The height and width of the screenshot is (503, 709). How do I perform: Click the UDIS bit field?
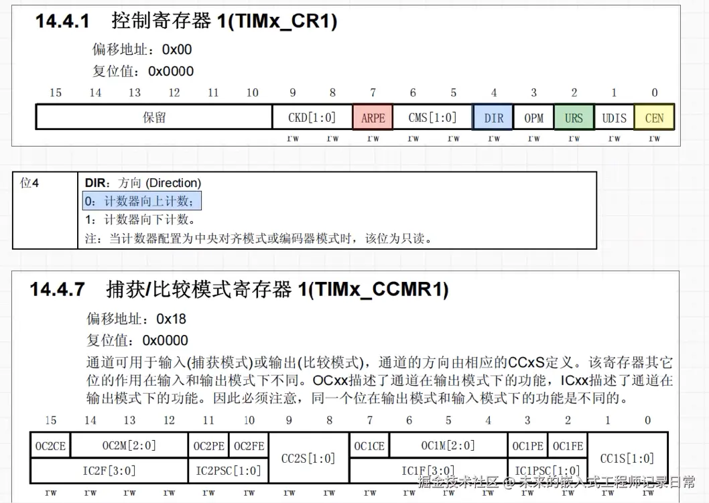[x=614, y=117]
